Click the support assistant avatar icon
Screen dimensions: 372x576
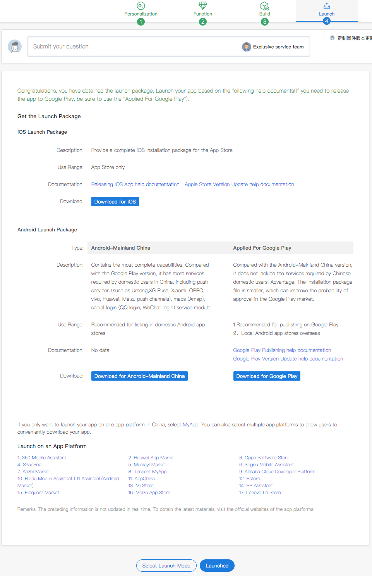pyautogui.click(x=15, y=47)
